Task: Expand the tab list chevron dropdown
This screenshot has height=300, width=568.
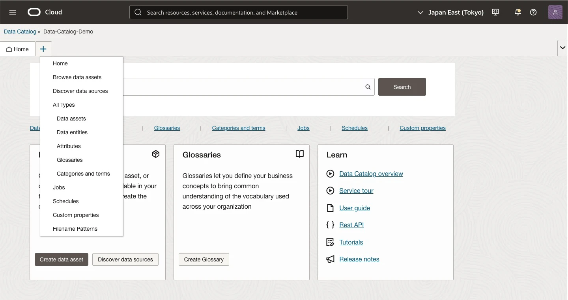Action: (x=562, y=48)
